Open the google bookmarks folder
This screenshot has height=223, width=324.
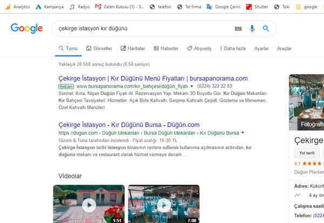pyautogui.click(x=307, y=7)
